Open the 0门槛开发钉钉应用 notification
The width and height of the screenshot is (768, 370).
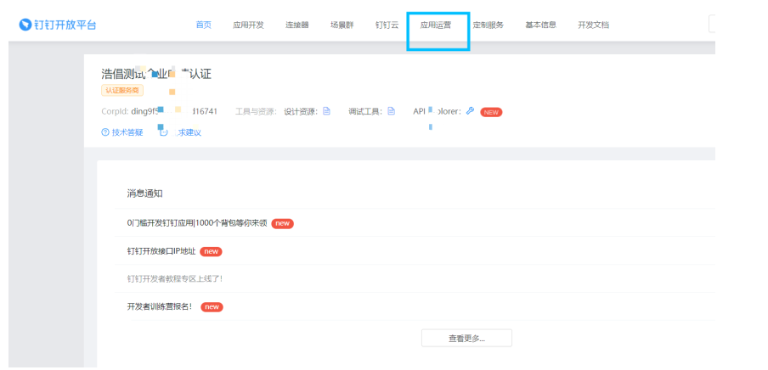coord(197,222)
